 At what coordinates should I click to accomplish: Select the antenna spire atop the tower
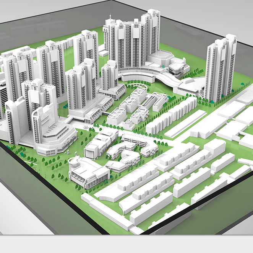(x=110, y=16)
